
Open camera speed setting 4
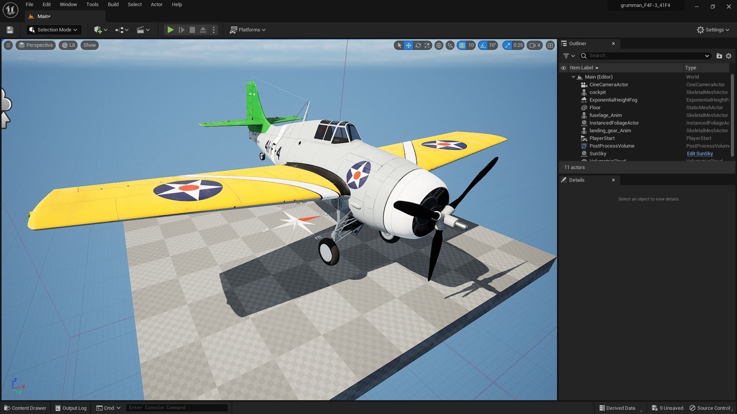pyautogui.click(x=535, y=45)
